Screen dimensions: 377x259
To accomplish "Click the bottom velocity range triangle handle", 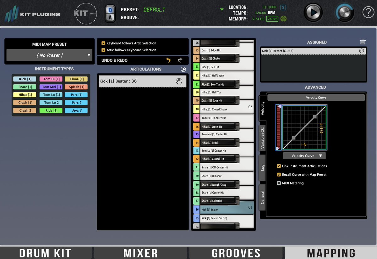I will tap(277, 148).
